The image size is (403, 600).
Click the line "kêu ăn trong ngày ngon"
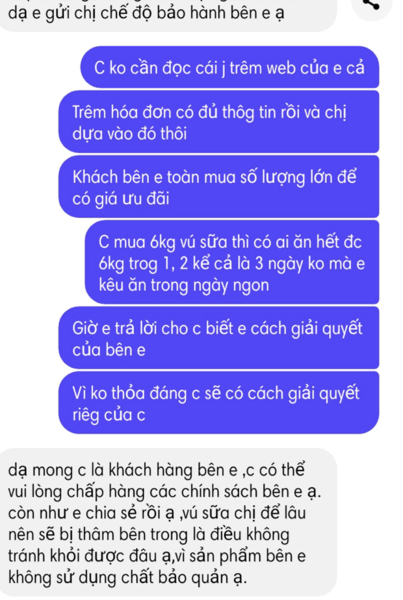pyautogui.click(x=184, y=285)
